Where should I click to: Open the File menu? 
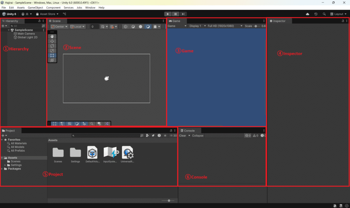click(4, 8)
